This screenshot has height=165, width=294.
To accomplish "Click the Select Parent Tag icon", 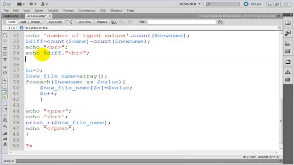I will click(5, 67).
